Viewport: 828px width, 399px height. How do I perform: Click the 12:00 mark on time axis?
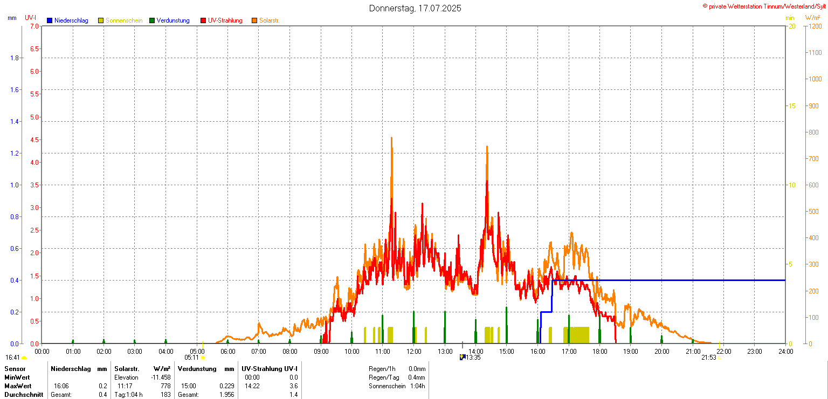(x=413, y=352)
